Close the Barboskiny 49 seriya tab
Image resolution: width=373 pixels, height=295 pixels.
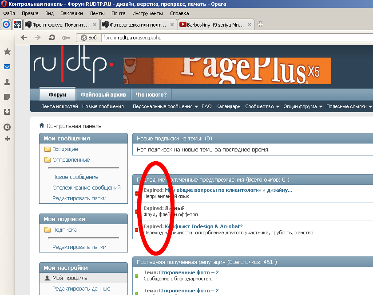point(249,24)
